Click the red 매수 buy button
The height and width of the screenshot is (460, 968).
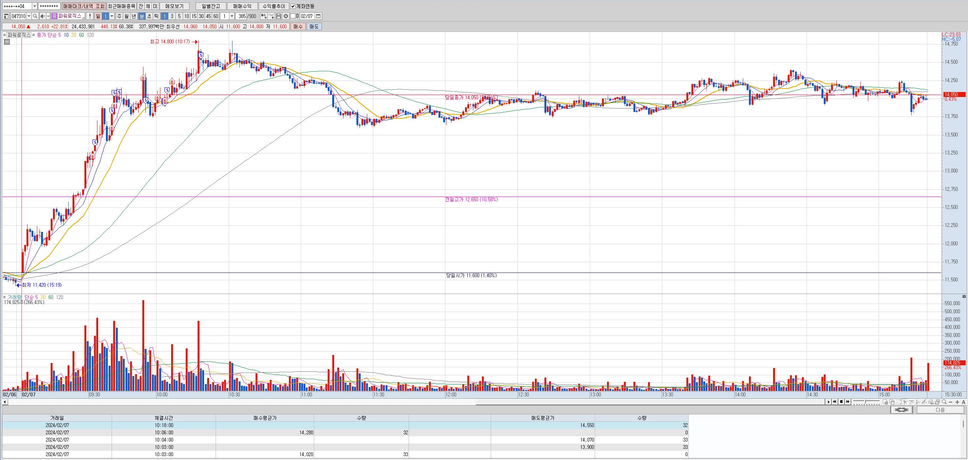298,26
